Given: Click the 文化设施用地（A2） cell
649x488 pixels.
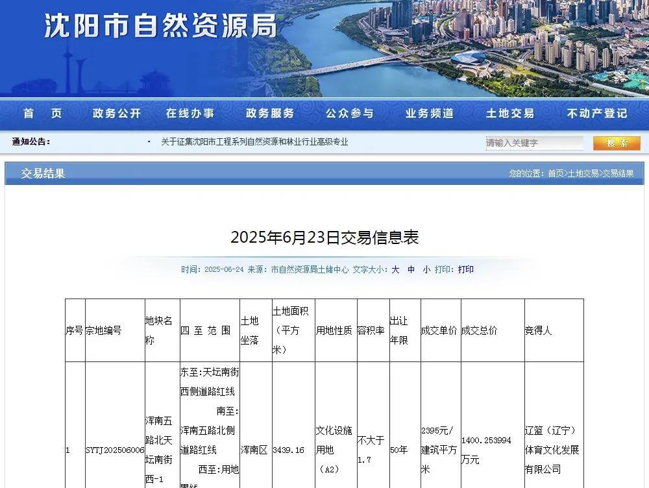Looking at the screenshot, I should [334, 450].
